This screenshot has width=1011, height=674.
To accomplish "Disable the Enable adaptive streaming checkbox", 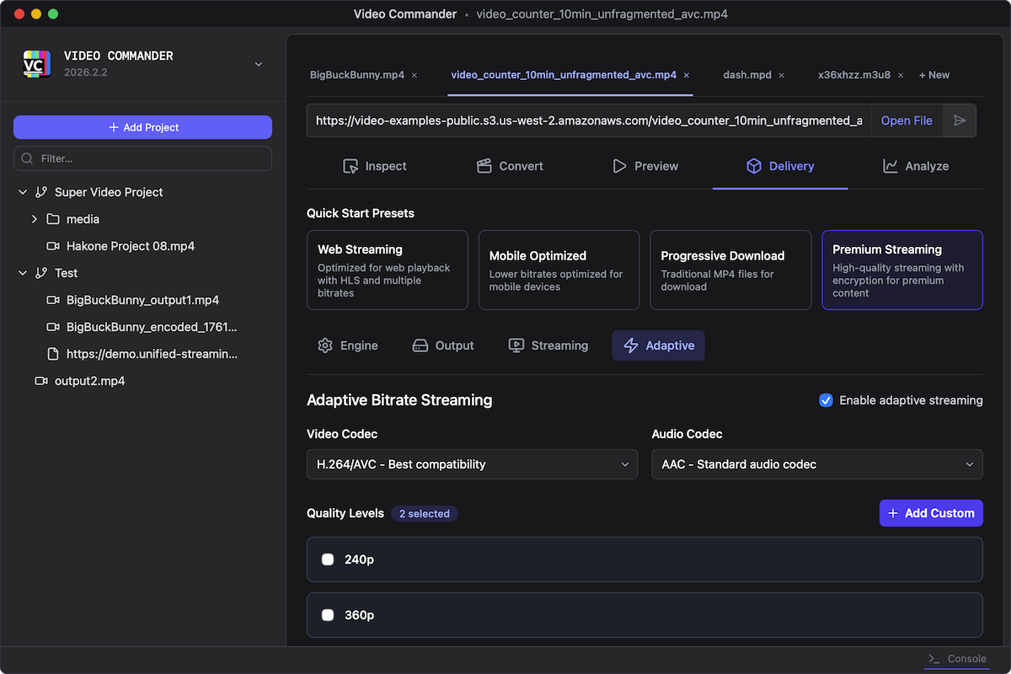I will coord(826,400).
